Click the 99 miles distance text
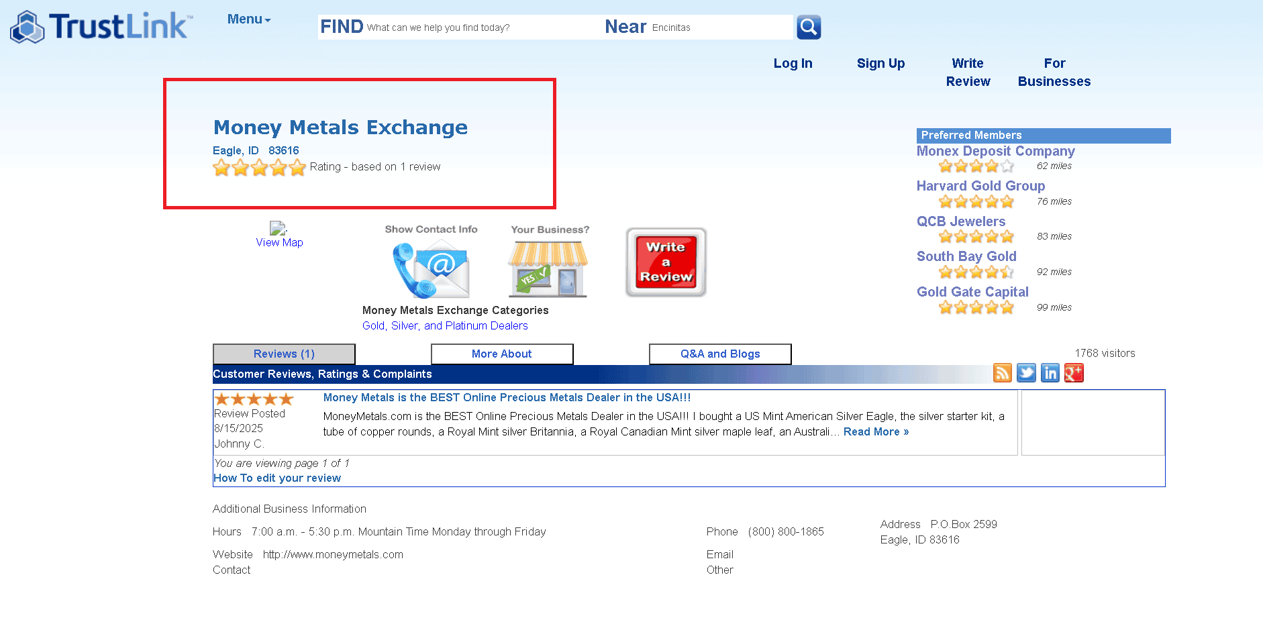Image resolution: width=1263 pixels, height=622 pixels. coord(1054,307)
